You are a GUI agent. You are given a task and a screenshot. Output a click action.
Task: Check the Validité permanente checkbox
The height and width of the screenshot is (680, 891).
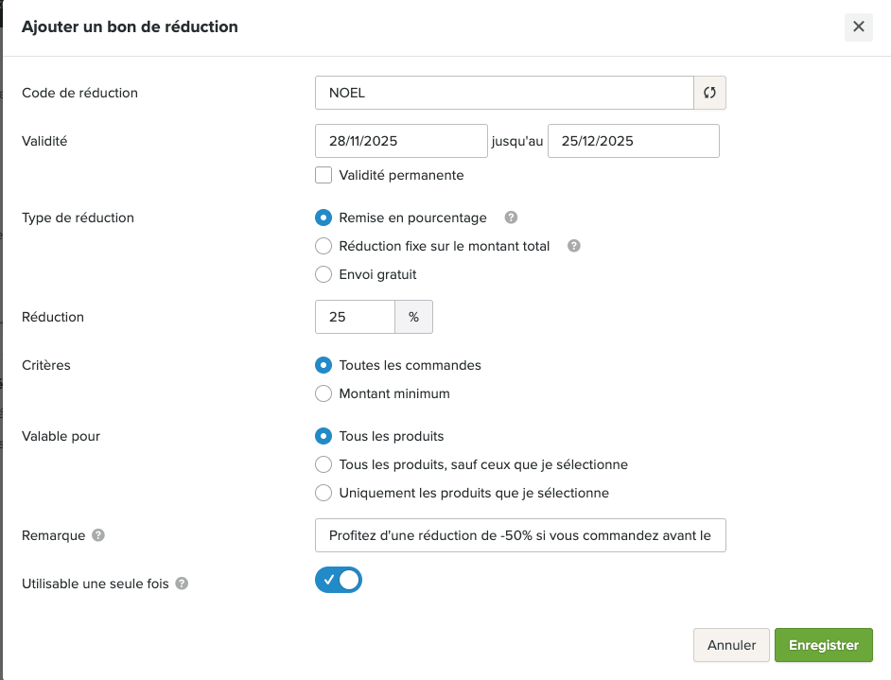pyautogui.click(x=323, y=175)
